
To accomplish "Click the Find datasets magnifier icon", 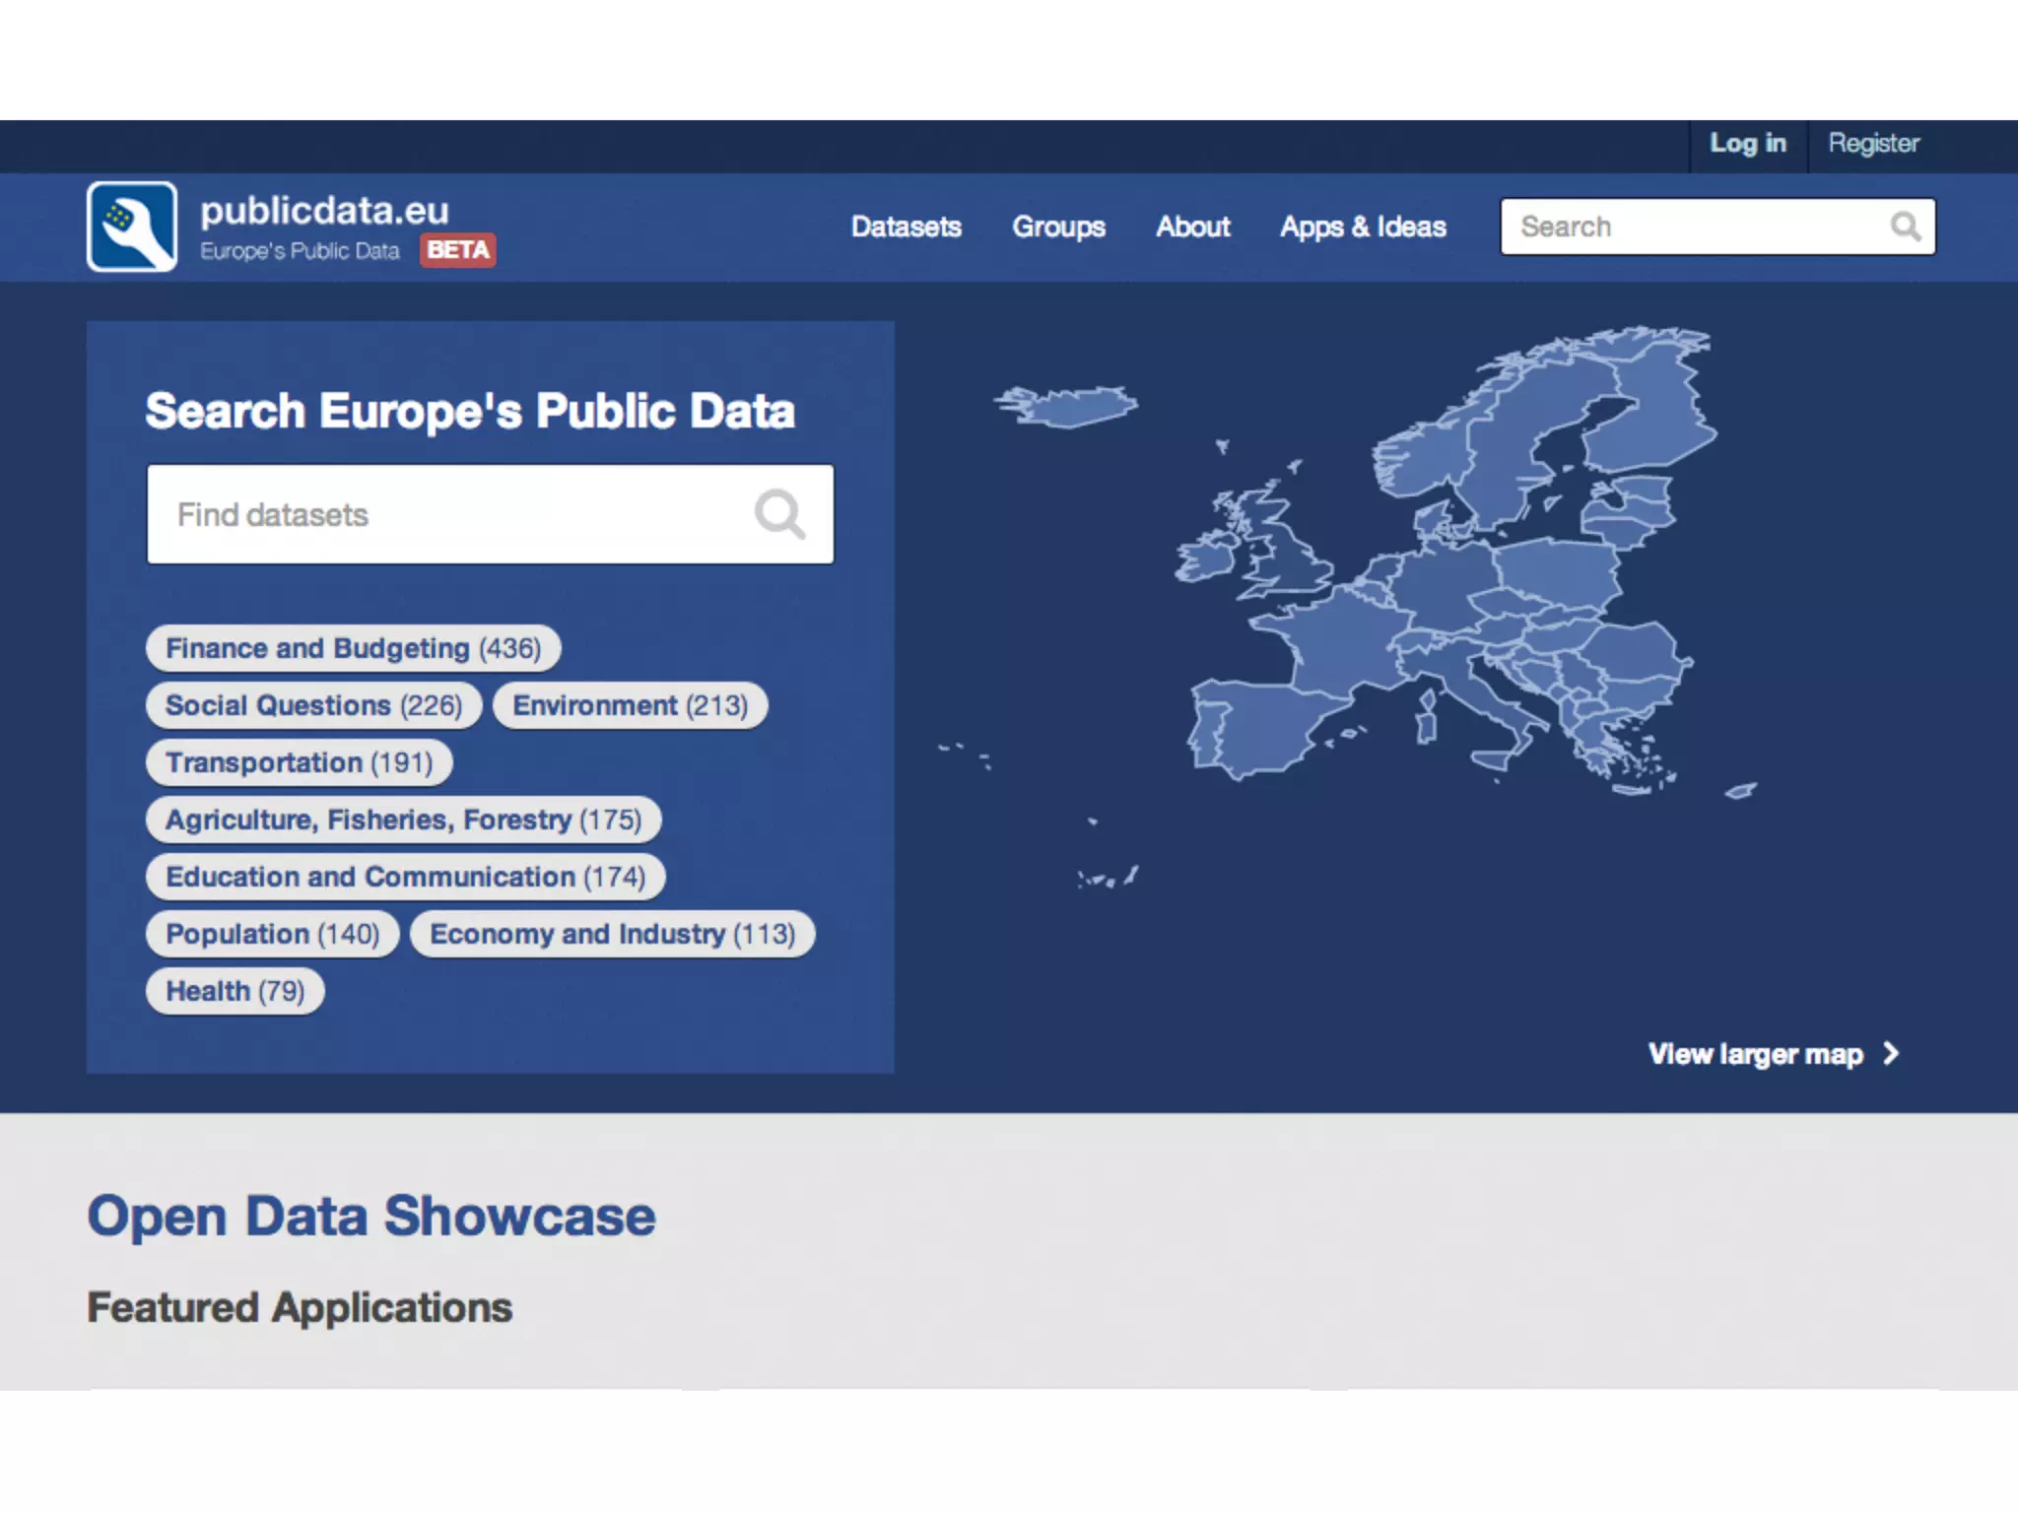I will [x=779, y=514].
